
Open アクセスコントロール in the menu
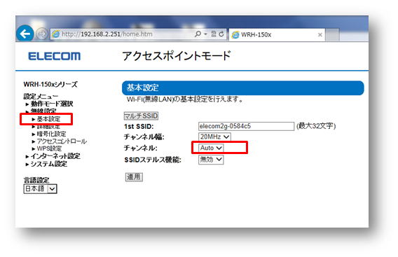62,141
